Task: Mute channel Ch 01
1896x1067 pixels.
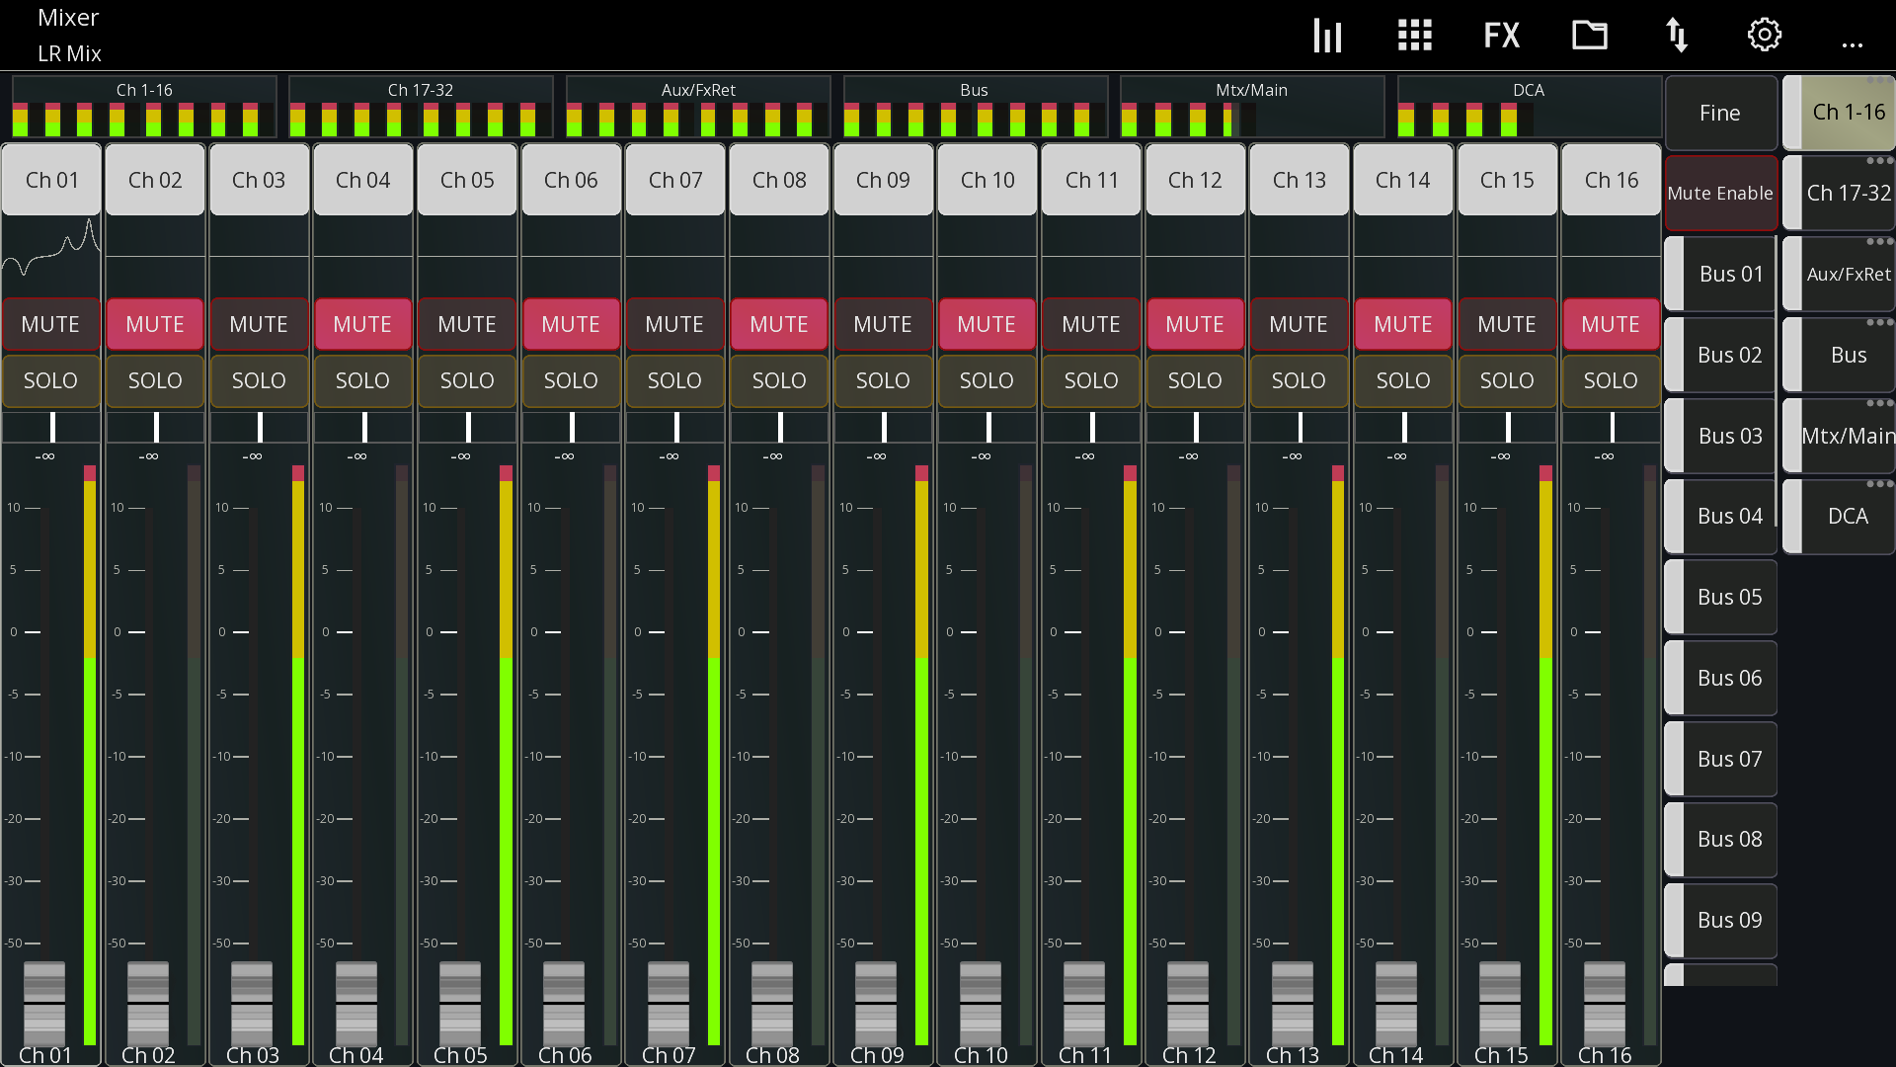Action: click(x=51, y=324)
